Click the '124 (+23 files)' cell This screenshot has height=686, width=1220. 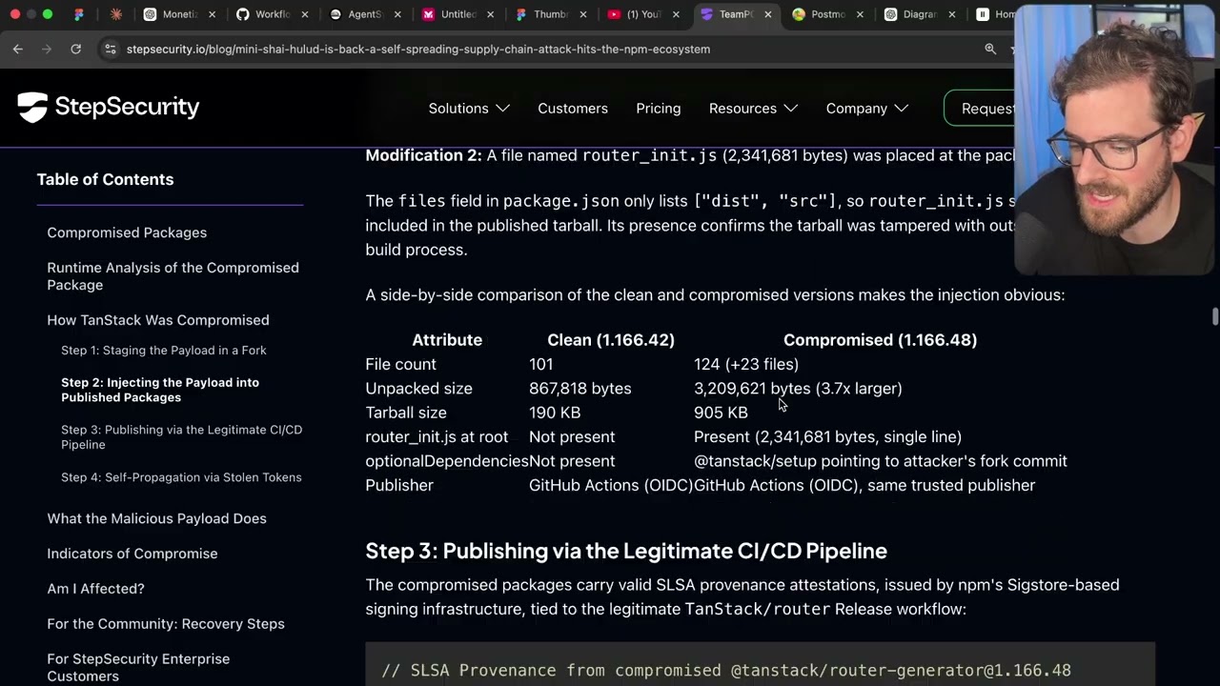click(746, 364)
